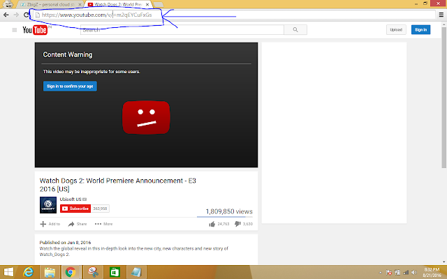Open the Windows Start button
The height and width of the screenshot is (279, 447).
pos(8,272)
